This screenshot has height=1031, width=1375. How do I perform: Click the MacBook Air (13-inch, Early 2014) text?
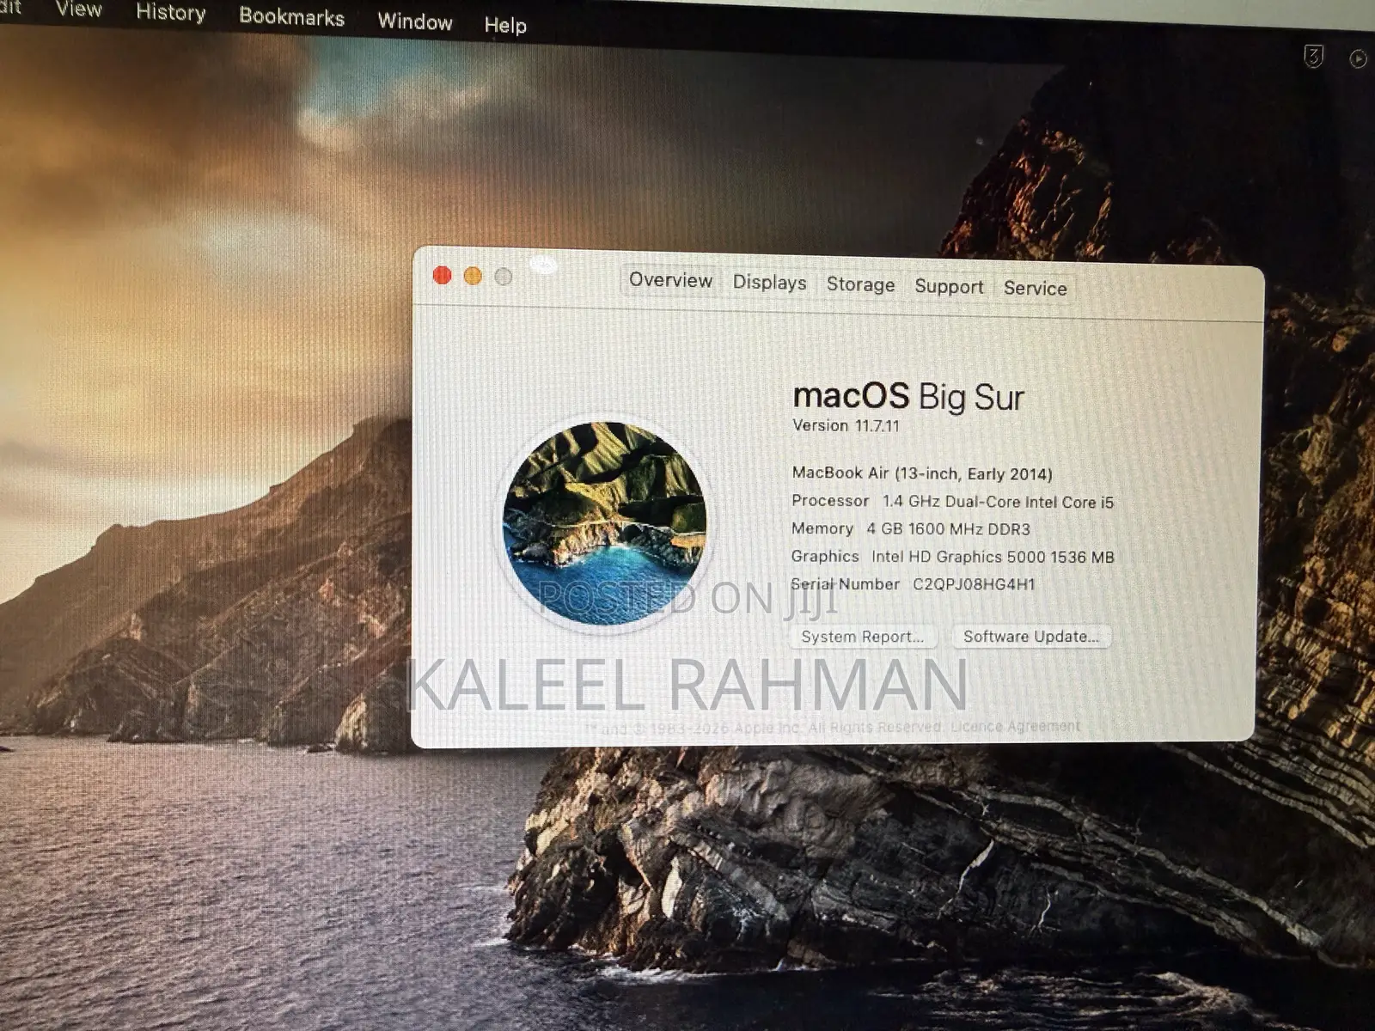click(921, 473)
